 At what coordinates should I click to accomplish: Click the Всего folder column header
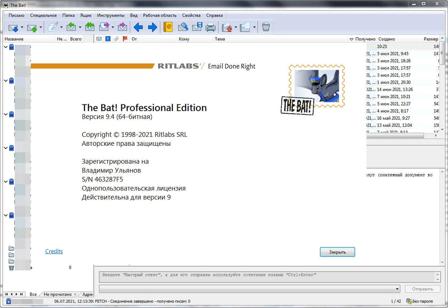(x=76, y=39)
